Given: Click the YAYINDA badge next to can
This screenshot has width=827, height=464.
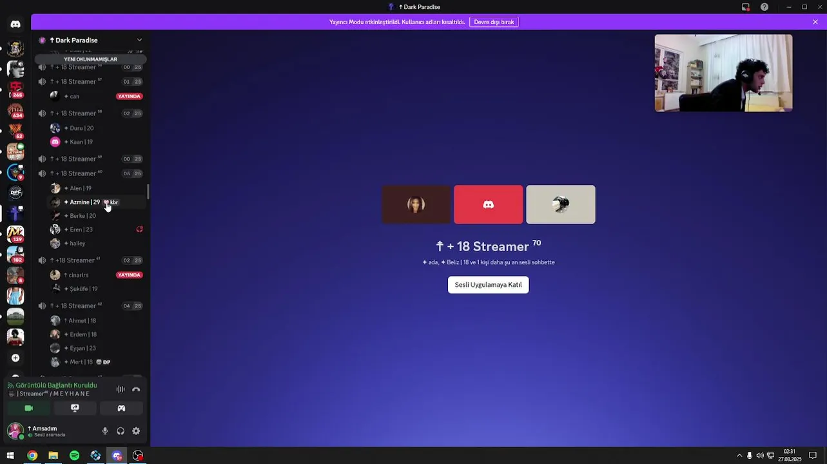Looking at the screenshot, I should click(129, 96).
